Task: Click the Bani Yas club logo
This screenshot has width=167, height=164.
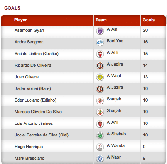Action: pyautogui.click(x=100, y=42)
